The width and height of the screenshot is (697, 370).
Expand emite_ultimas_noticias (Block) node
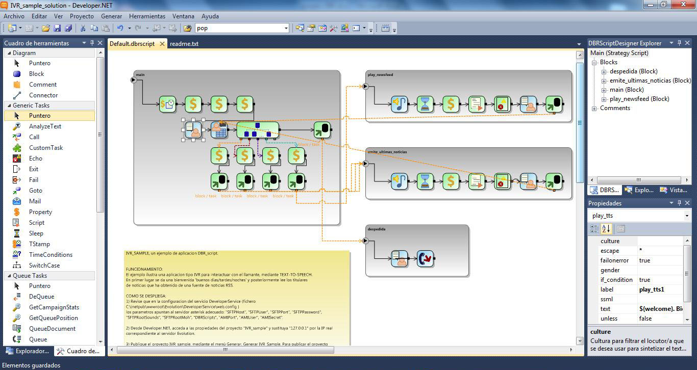point(604,81)
